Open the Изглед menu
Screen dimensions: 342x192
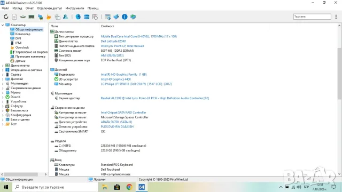17,9
